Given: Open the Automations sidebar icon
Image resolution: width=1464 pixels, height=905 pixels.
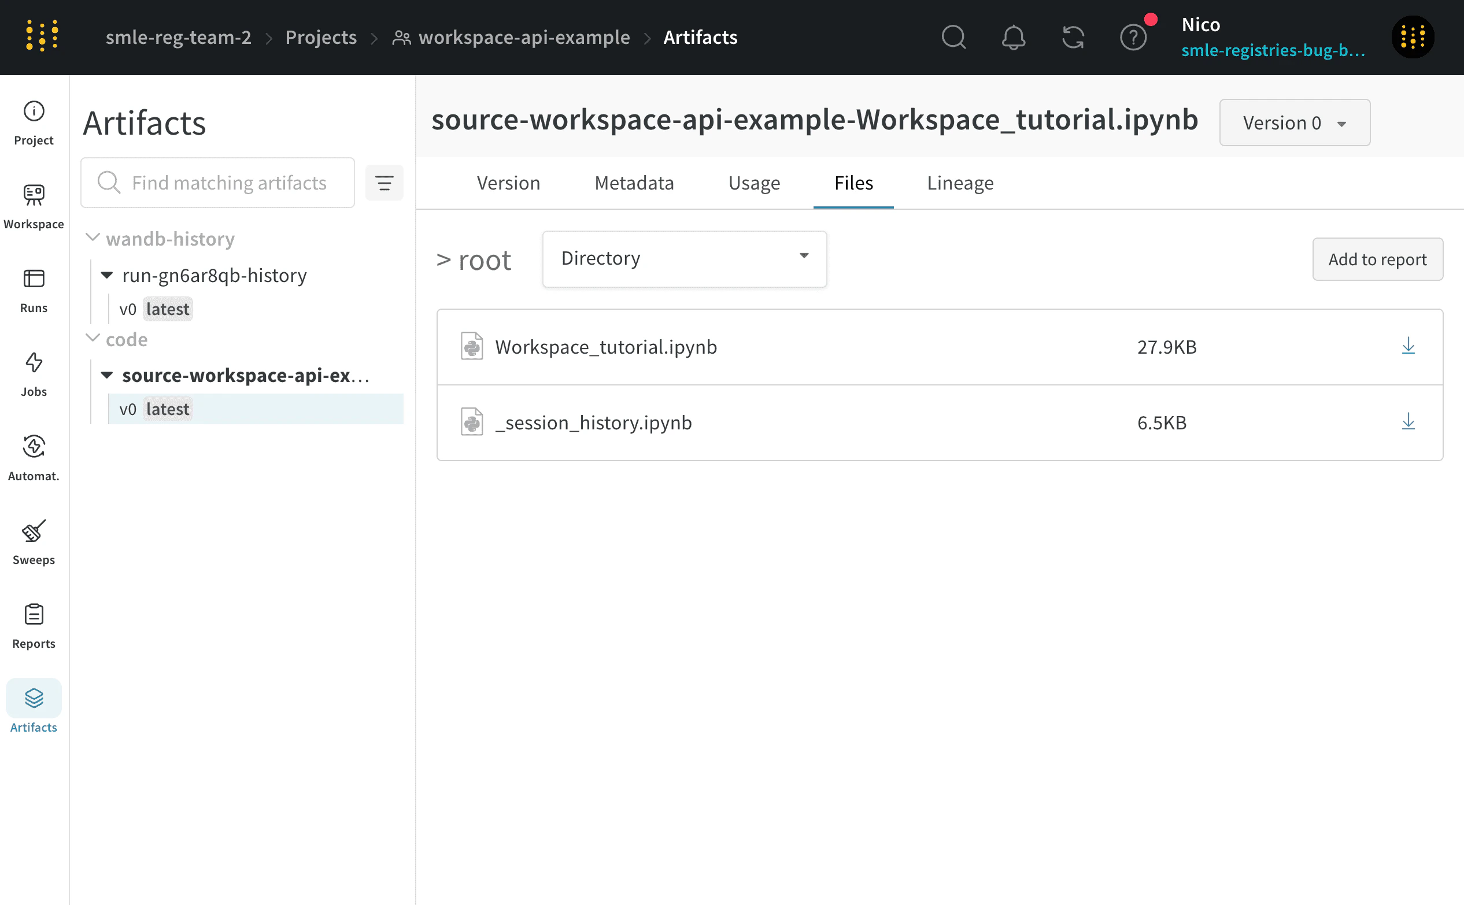Looking at the screenshot, I should click(x=34, y=457).
